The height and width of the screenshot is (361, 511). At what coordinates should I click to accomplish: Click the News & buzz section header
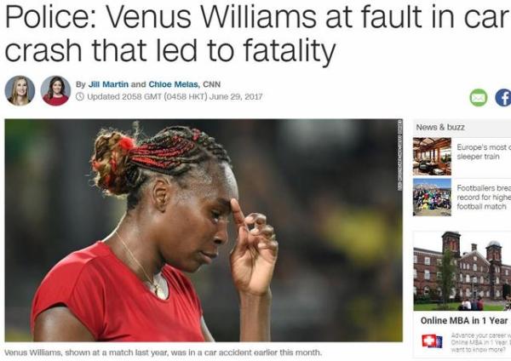(x=440, y=128)
